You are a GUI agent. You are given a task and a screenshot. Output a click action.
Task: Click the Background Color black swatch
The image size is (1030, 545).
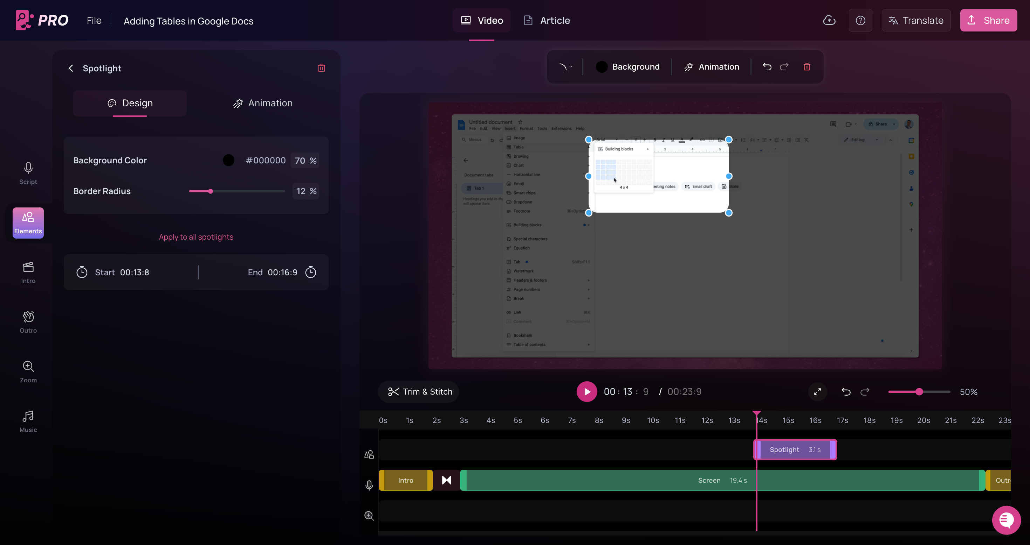[x=228, y=161]
